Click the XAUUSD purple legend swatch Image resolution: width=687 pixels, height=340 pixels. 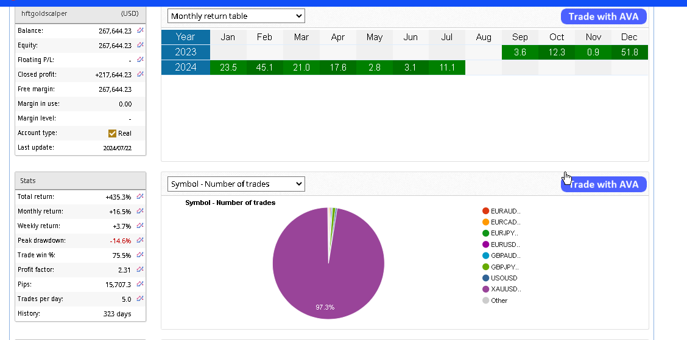(485, 290)
